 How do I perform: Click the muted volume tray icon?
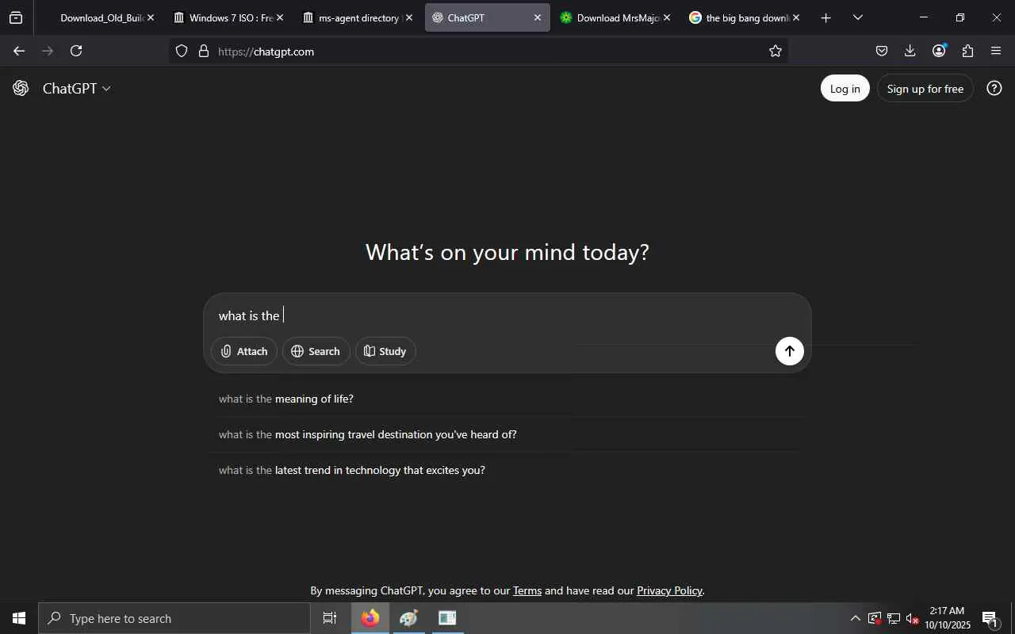coord(912,618)
